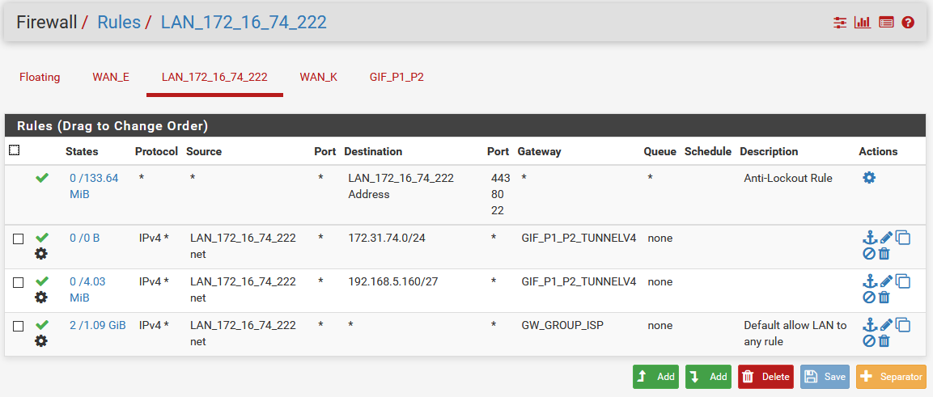Click the orange Separator button
This screenshot has width=933, height=397.
pyautogui.click(x=891, y=377)
